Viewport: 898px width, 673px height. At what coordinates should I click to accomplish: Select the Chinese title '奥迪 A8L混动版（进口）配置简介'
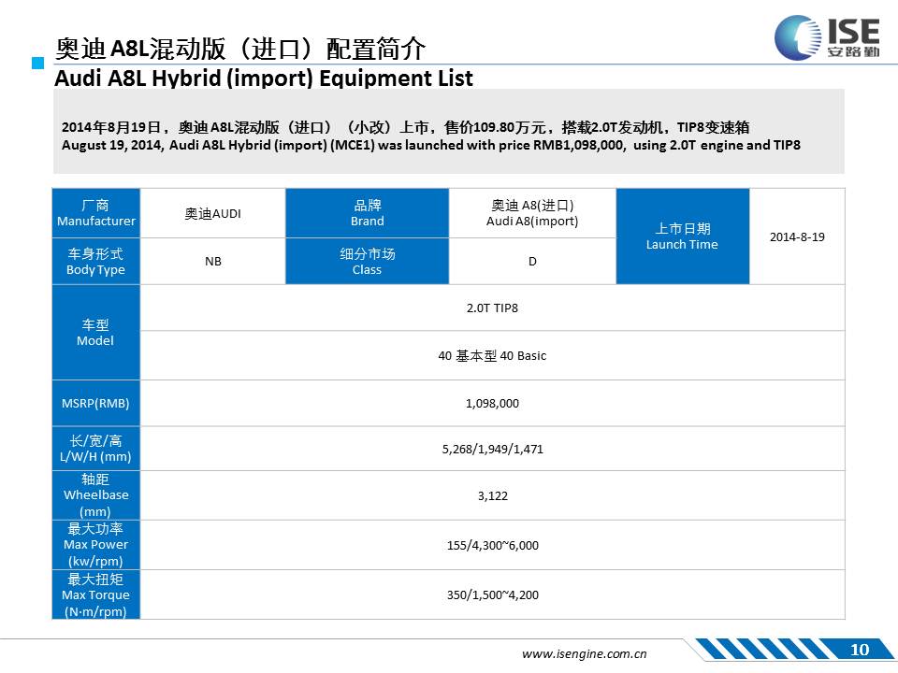[240, 49]
